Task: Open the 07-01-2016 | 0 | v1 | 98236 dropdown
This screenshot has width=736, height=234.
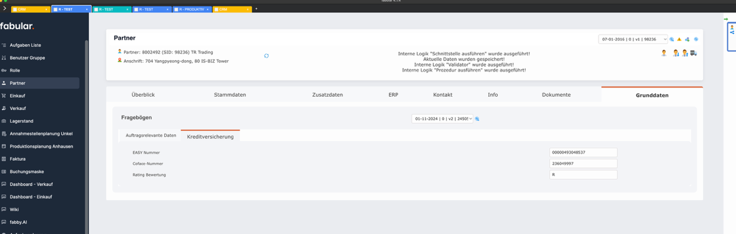Action: pos(633,39)
